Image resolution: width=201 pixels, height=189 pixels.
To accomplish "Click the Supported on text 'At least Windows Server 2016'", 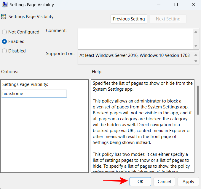I will [x=109, y=55].
